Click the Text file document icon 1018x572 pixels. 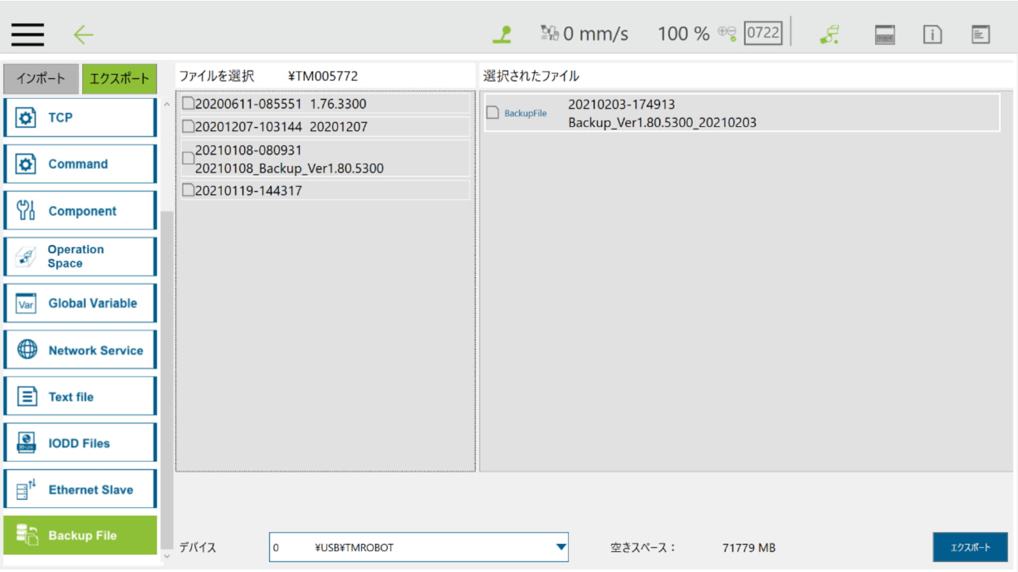[x=27, y=396]
